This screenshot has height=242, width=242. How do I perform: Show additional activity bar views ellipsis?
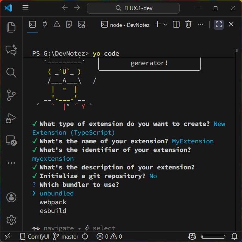point(11,163)
